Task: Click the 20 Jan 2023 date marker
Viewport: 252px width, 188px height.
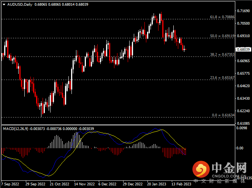Action: click(x=157, y=184)
